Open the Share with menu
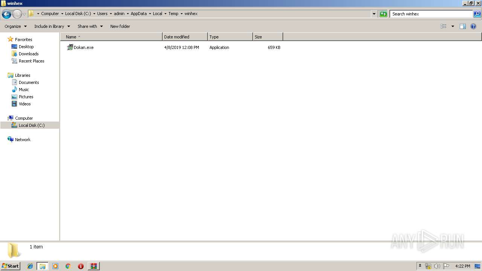 click(x=90, y=26)
